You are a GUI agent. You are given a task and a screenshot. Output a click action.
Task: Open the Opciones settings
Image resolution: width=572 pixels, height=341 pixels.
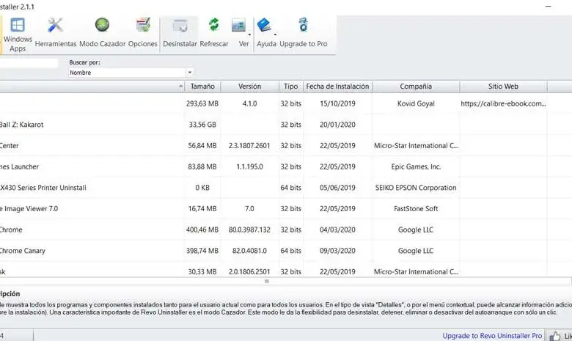pos(143,33)
